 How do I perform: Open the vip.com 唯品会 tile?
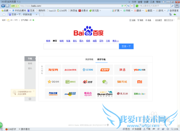click(x=87, y=94)
